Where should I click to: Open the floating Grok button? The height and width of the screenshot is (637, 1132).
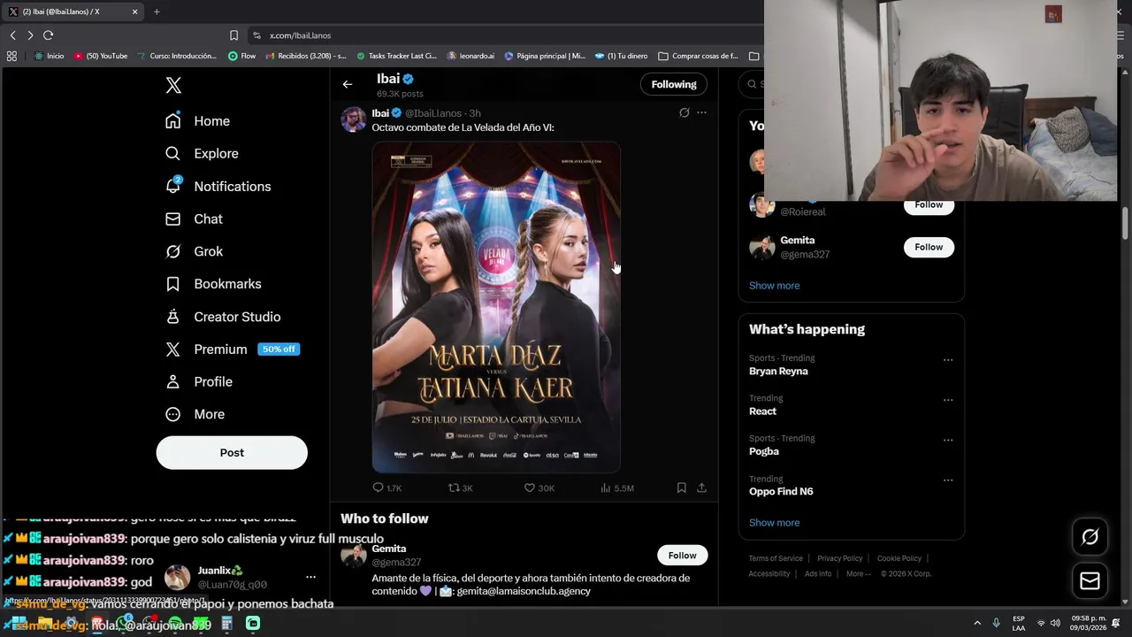pos(1090,536)
